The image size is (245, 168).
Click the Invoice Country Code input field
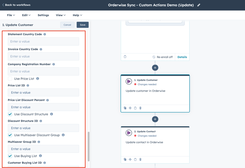pos(43,56)
